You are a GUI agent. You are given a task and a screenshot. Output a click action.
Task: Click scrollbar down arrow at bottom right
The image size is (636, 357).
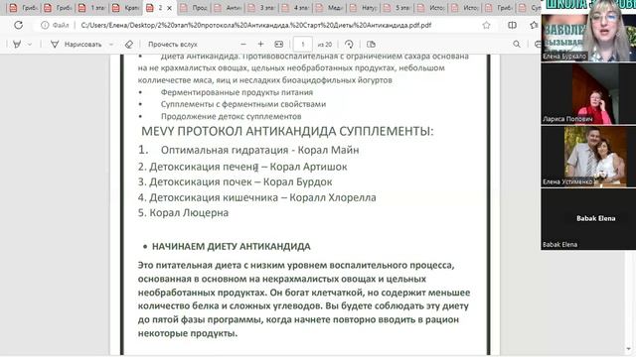tap(629, 349)
